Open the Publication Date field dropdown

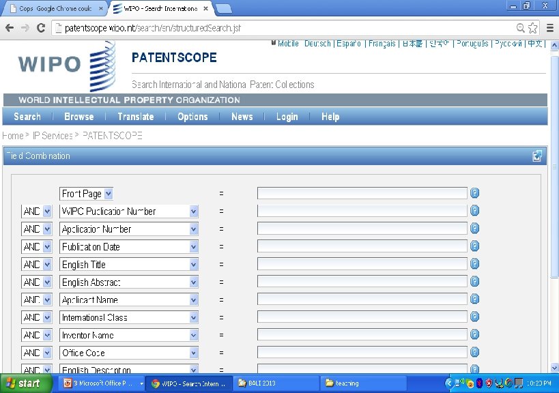click(129, 246)
